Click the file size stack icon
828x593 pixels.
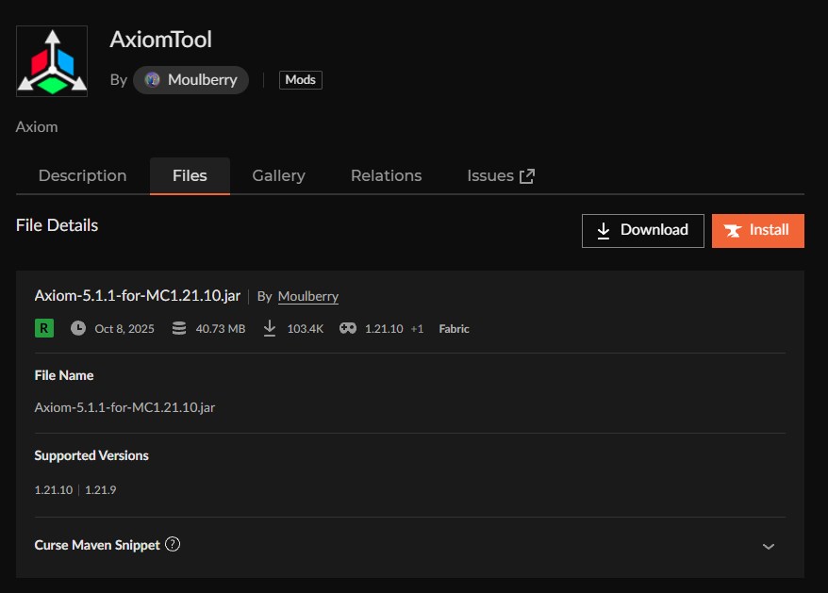point(179,329)
